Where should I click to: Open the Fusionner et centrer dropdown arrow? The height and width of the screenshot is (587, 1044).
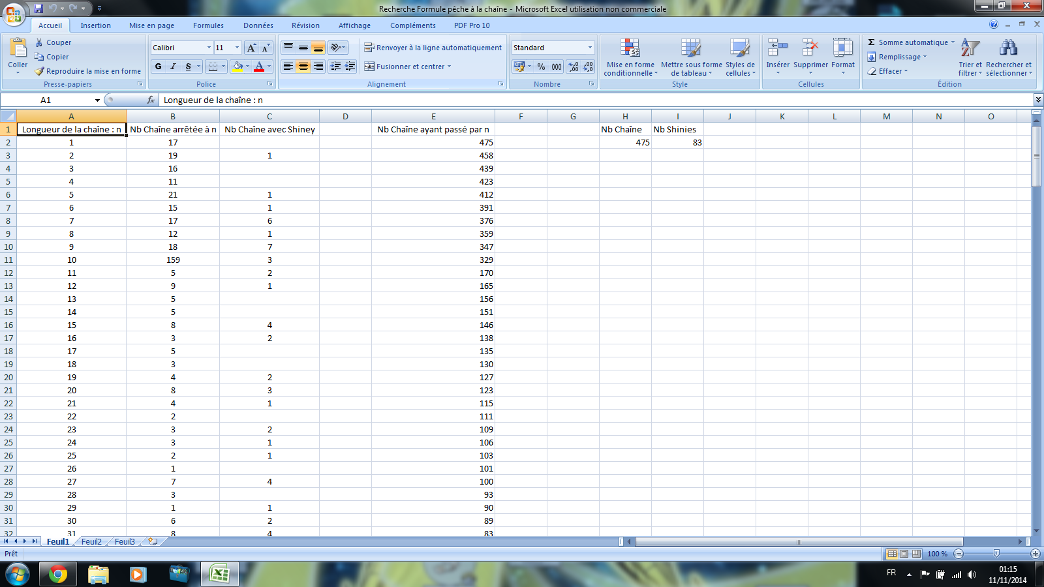449,67
